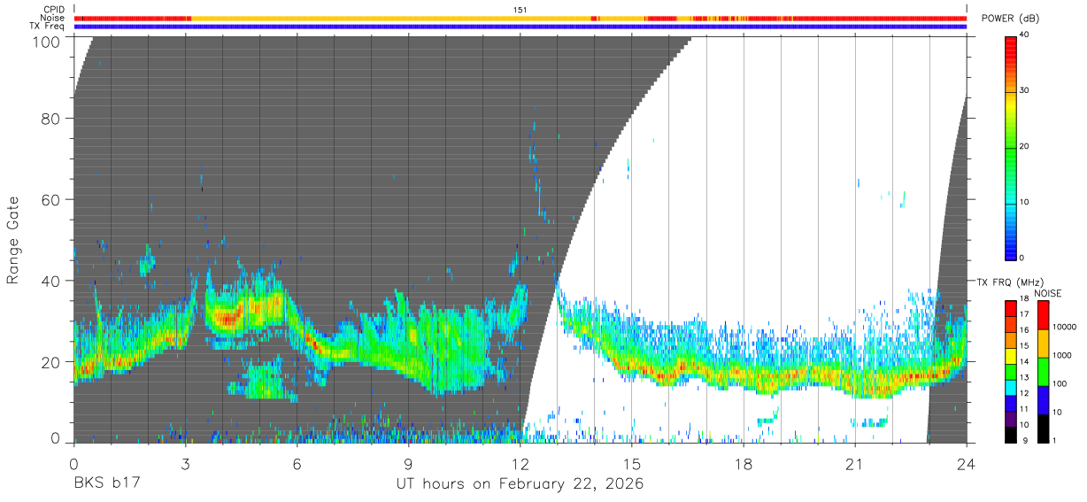
Task: Click the POWER (dB) rainbow color bar
Action: tap(1010, 147)
